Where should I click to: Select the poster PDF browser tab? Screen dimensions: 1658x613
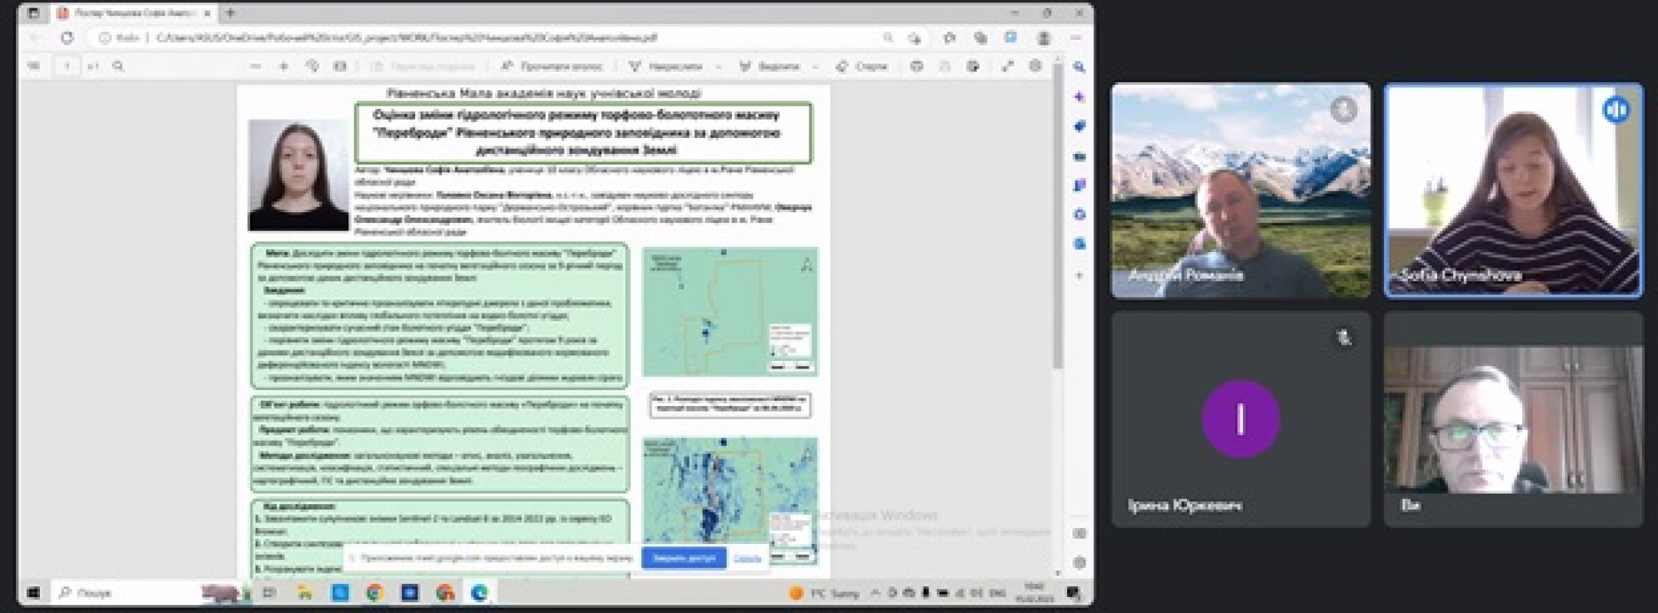(x=130, y=13)
